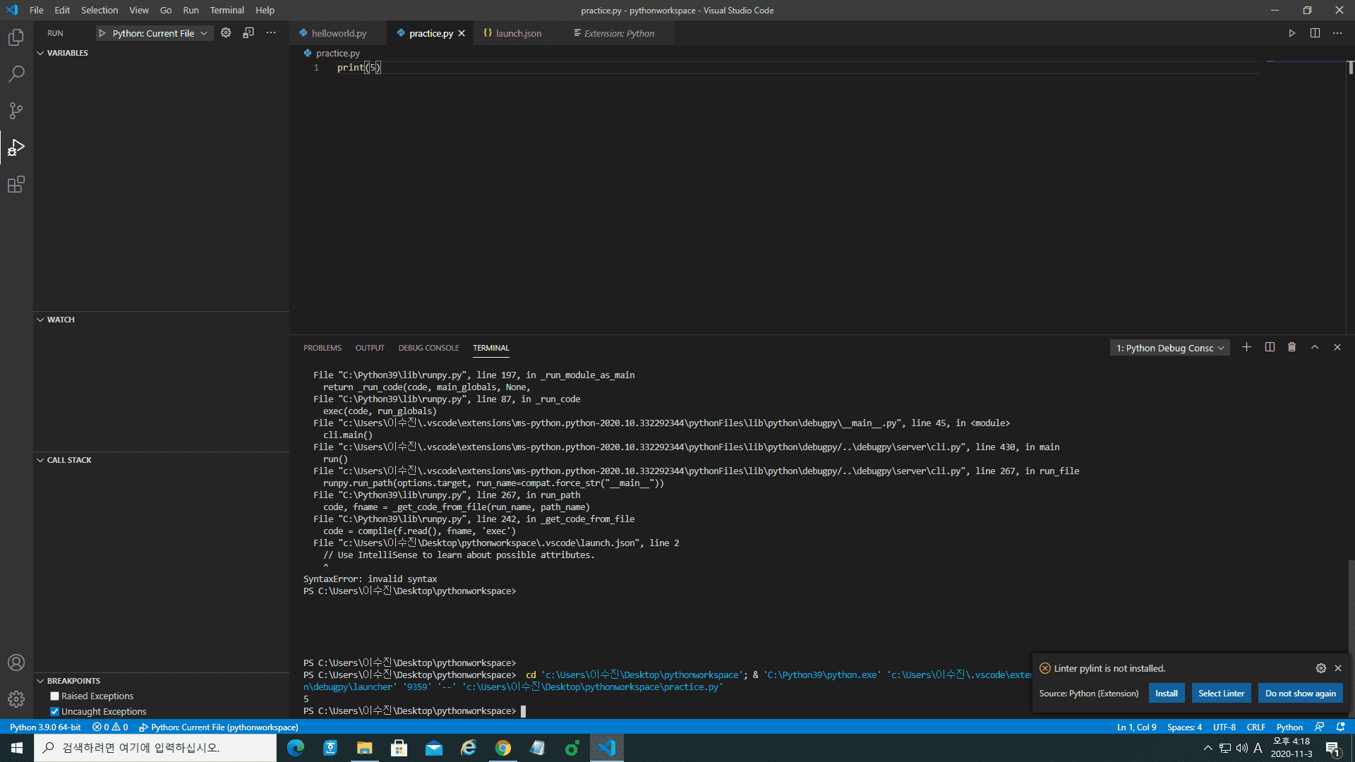
Task: Open the Terminal menu
Action: click(227, 10)
